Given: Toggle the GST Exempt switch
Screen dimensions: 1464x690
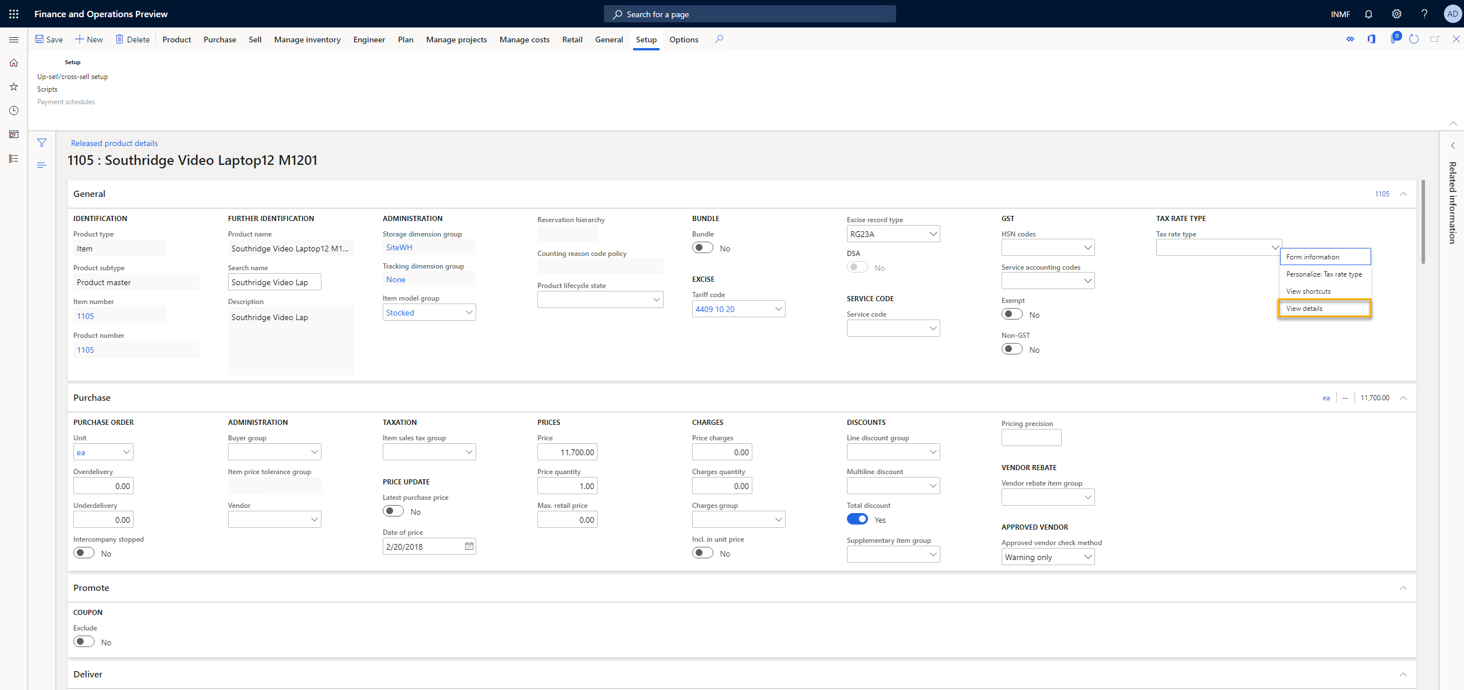Looking at the screenshot, I should pos(1012,314).
